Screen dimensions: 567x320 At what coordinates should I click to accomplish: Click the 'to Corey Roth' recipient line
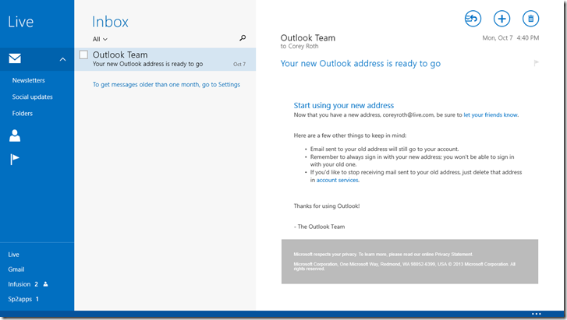[x=299, y=46]
